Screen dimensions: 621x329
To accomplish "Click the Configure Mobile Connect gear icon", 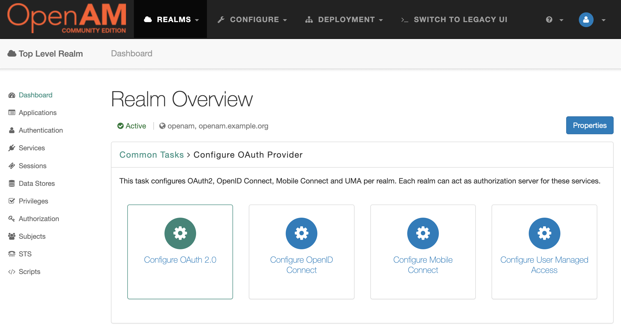I will point(423,233).
